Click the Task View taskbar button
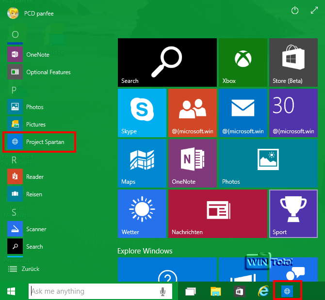 (191, 291)
